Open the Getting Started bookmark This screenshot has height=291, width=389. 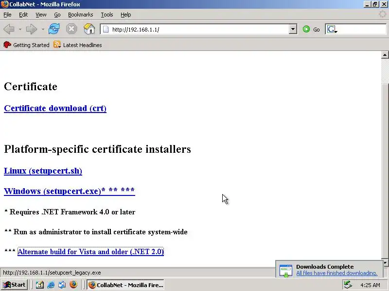(x=26, y=45)
